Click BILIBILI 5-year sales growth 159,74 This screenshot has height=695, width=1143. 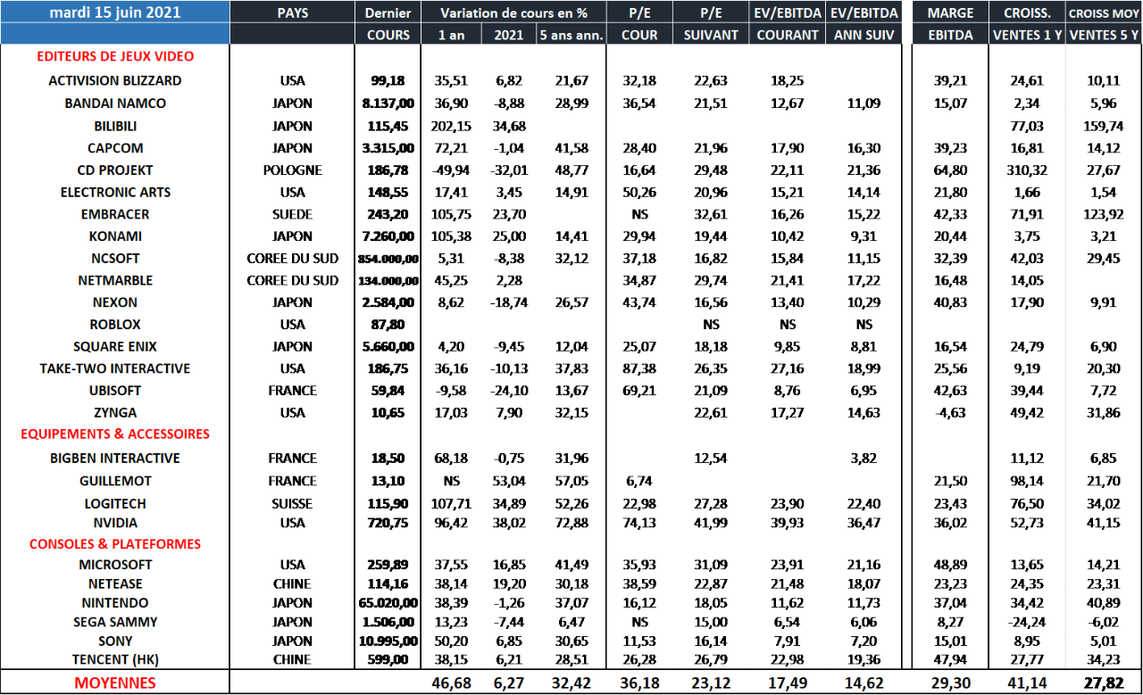click(x=1104, y=126)
